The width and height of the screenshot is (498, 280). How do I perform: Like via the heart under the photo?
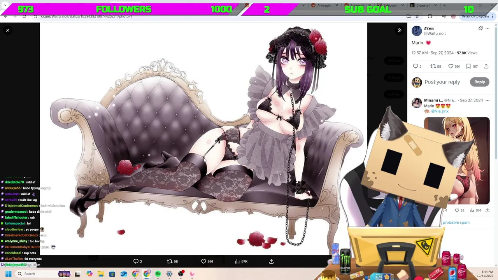click(203, 261)
